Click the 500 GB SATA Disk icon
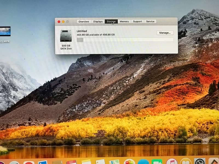Viewport: 219px width, 164px height. coord(66,36)
